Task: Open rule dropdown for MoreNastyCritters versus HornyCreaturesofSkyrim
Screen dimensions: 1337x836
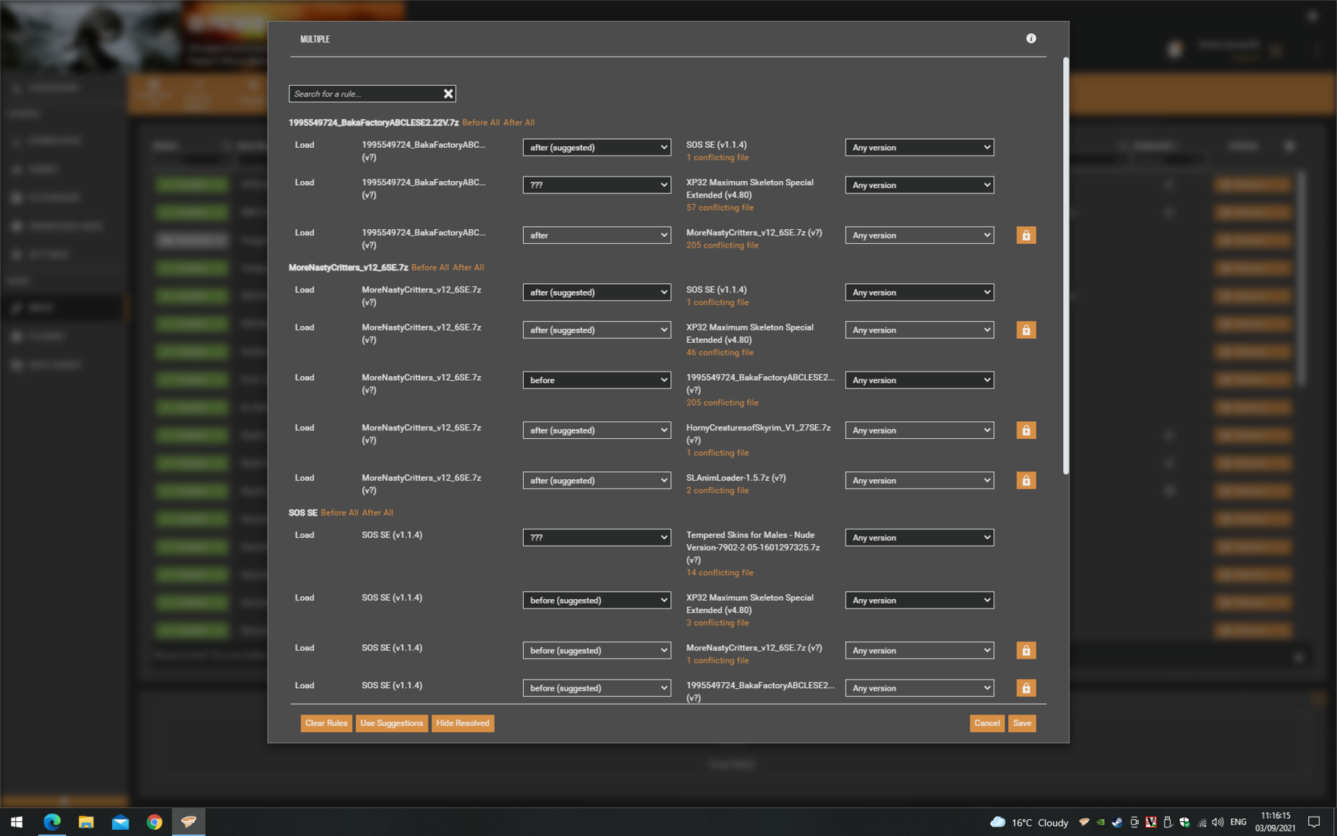Action: pyautogui.click(x=597, y=430)
